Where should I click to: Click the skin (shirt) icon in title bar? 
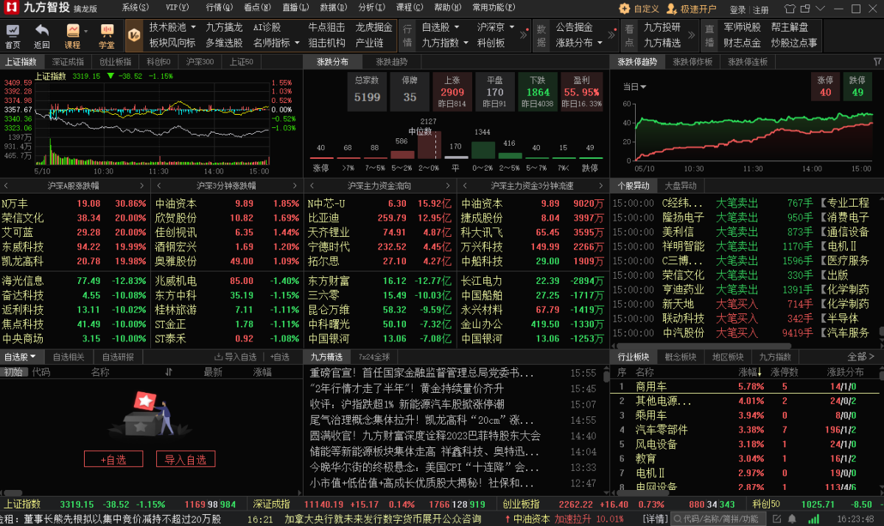(x=790, y=9)
